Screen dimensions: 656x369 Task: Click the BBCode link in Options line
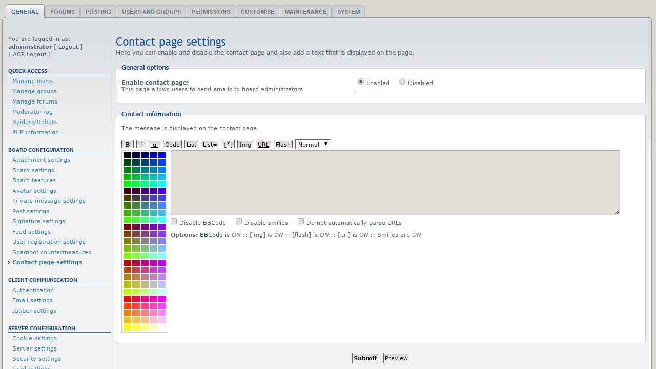tap(211, 235)
